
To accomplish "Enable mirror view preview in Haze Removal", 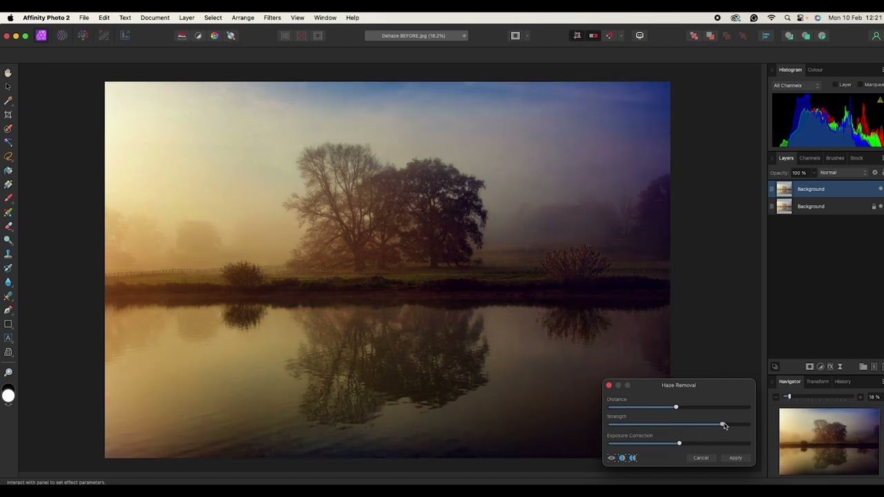I will (633, 458).
